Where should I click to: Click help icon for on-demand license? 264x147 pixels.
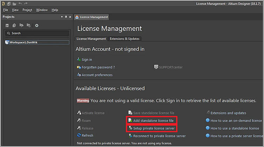click(x=208, y=120)
